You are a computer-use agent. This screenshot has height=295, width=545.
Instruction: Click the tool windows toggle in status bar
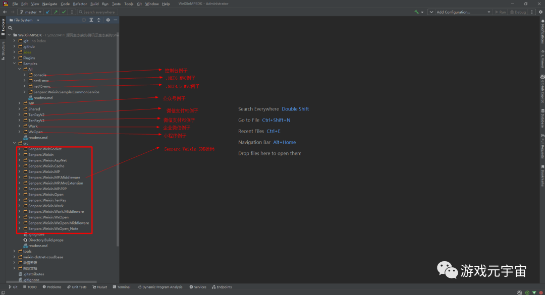3,292
